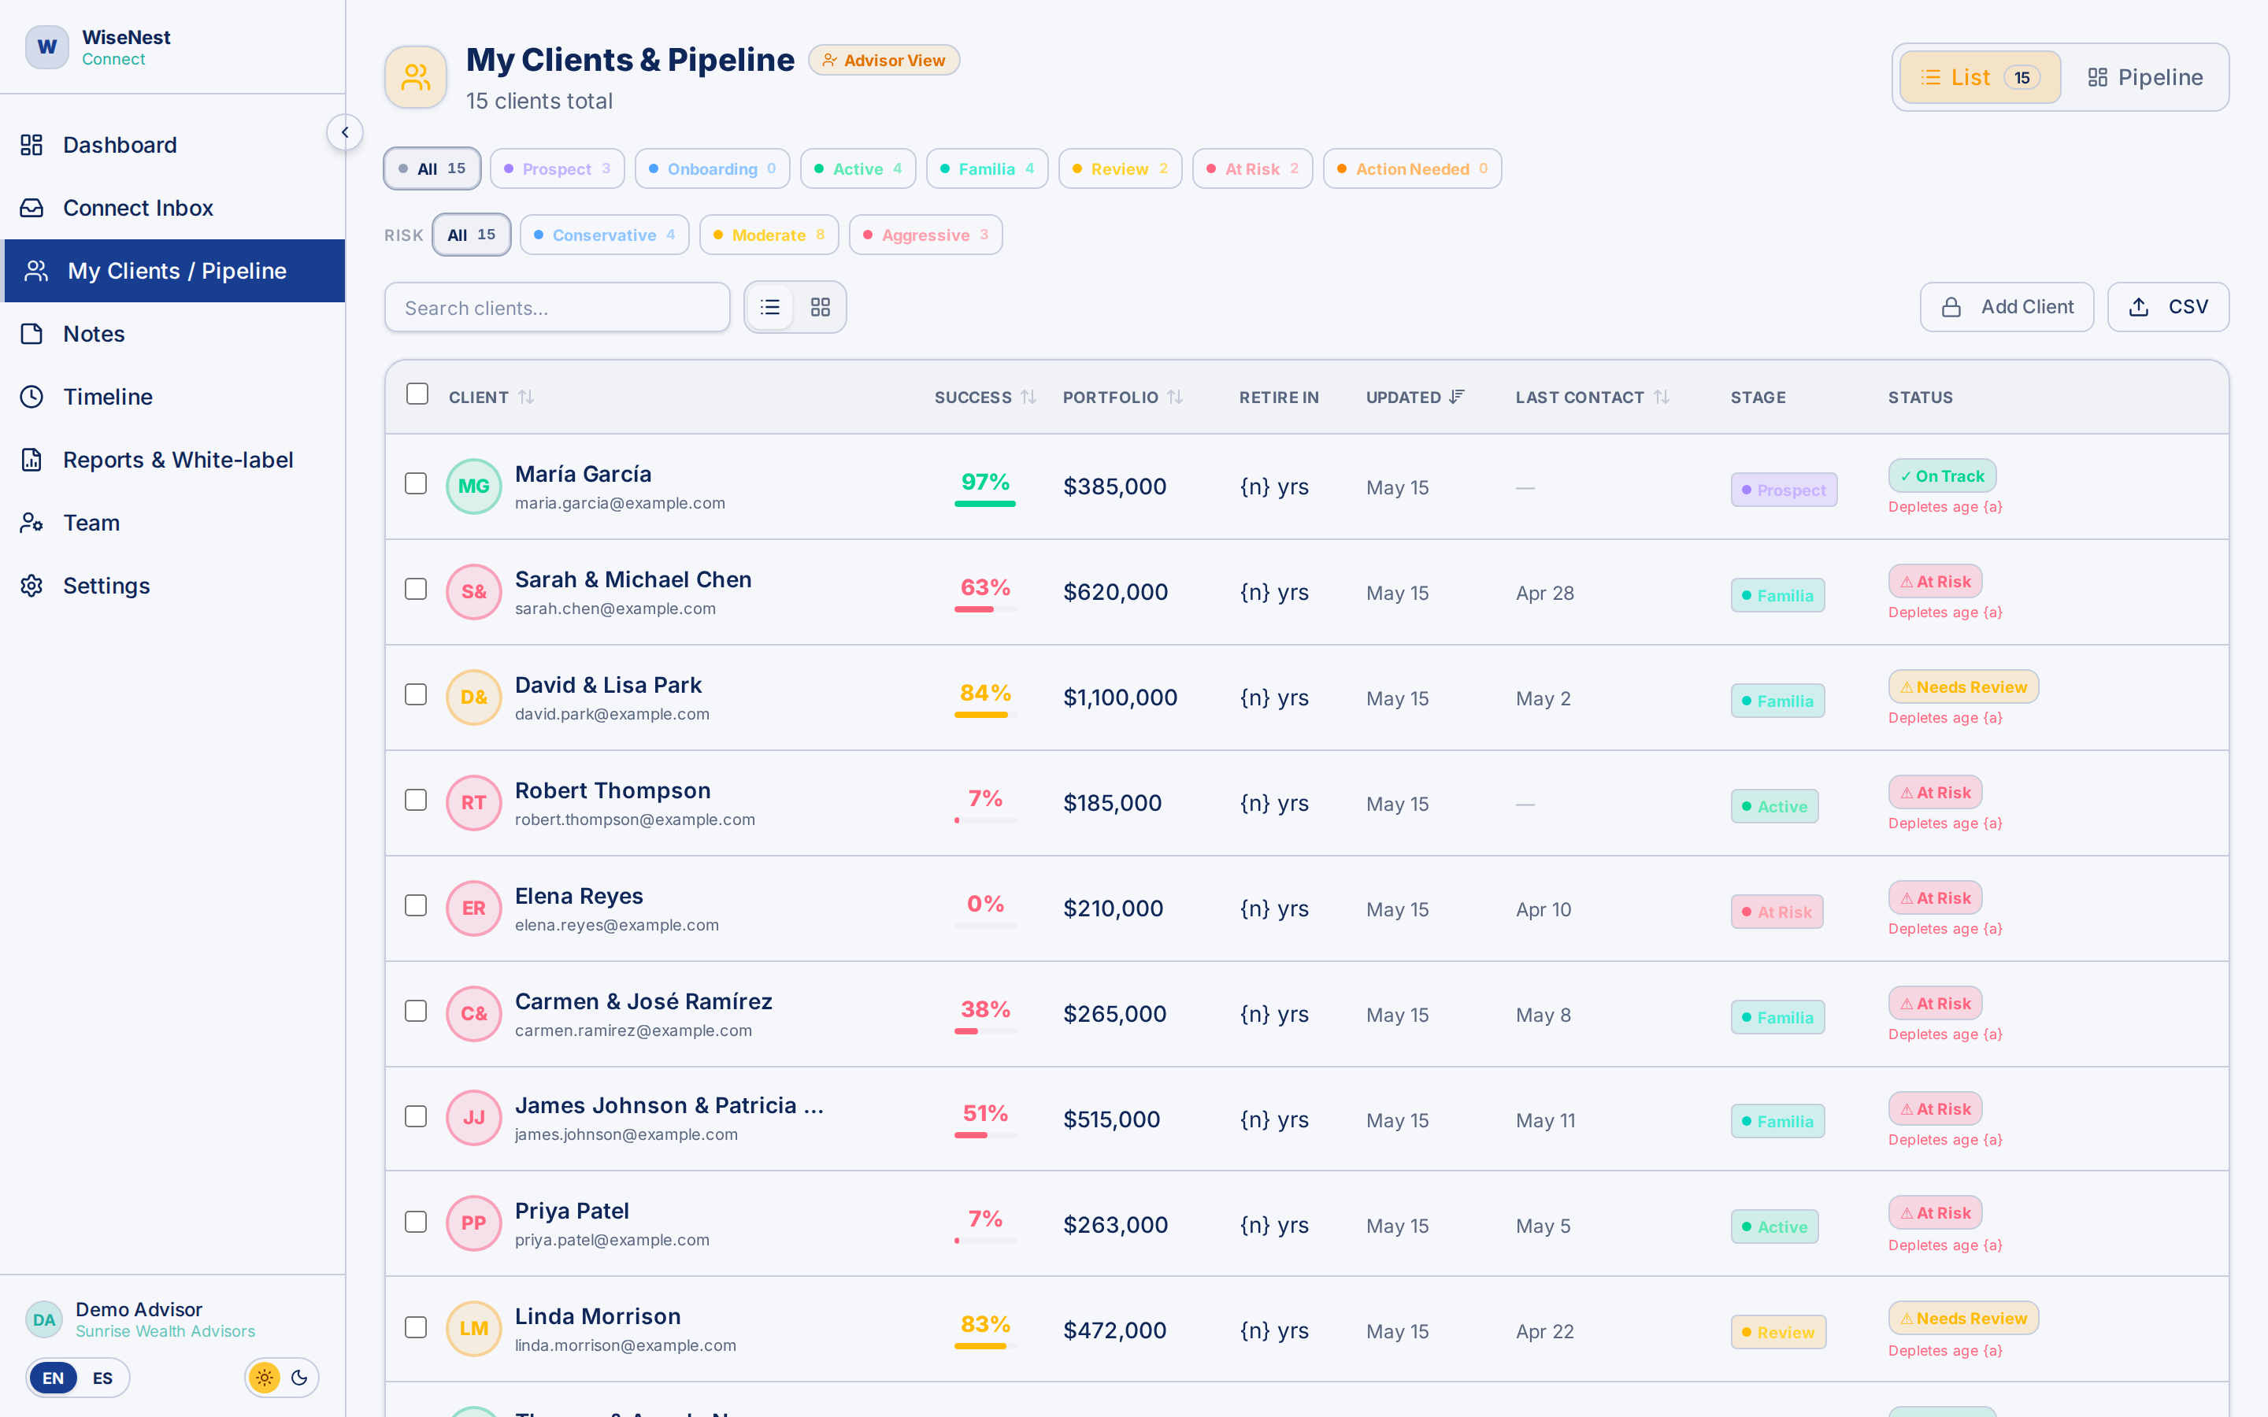
Task: Check Elena Reyes row checkbox
Action: tap(415, 905)
